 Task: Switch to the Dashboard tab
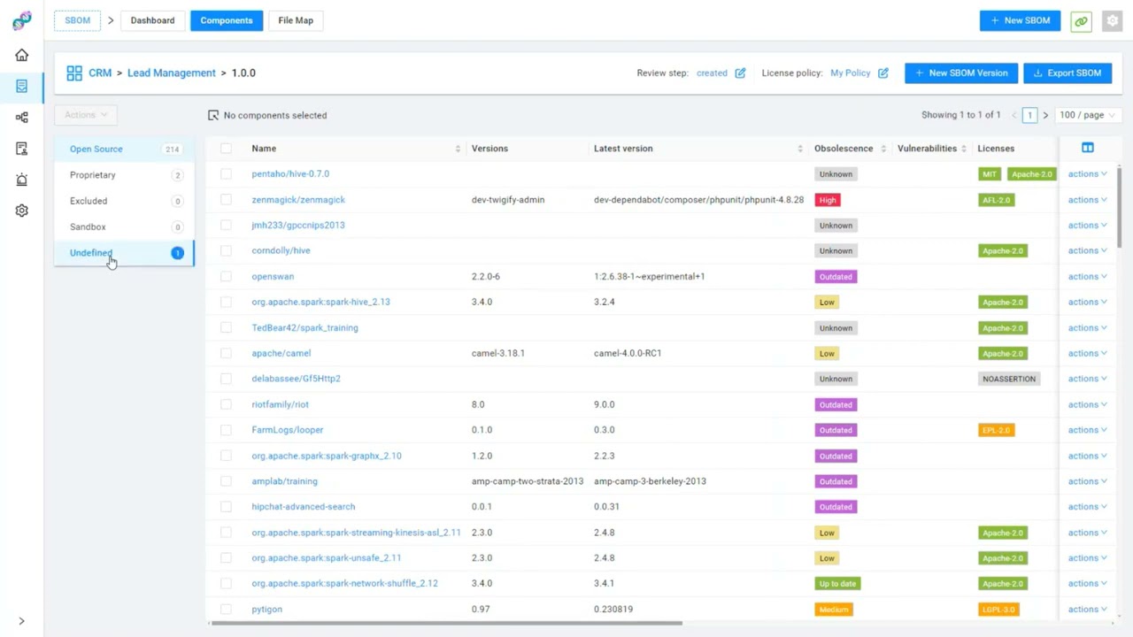152,20
